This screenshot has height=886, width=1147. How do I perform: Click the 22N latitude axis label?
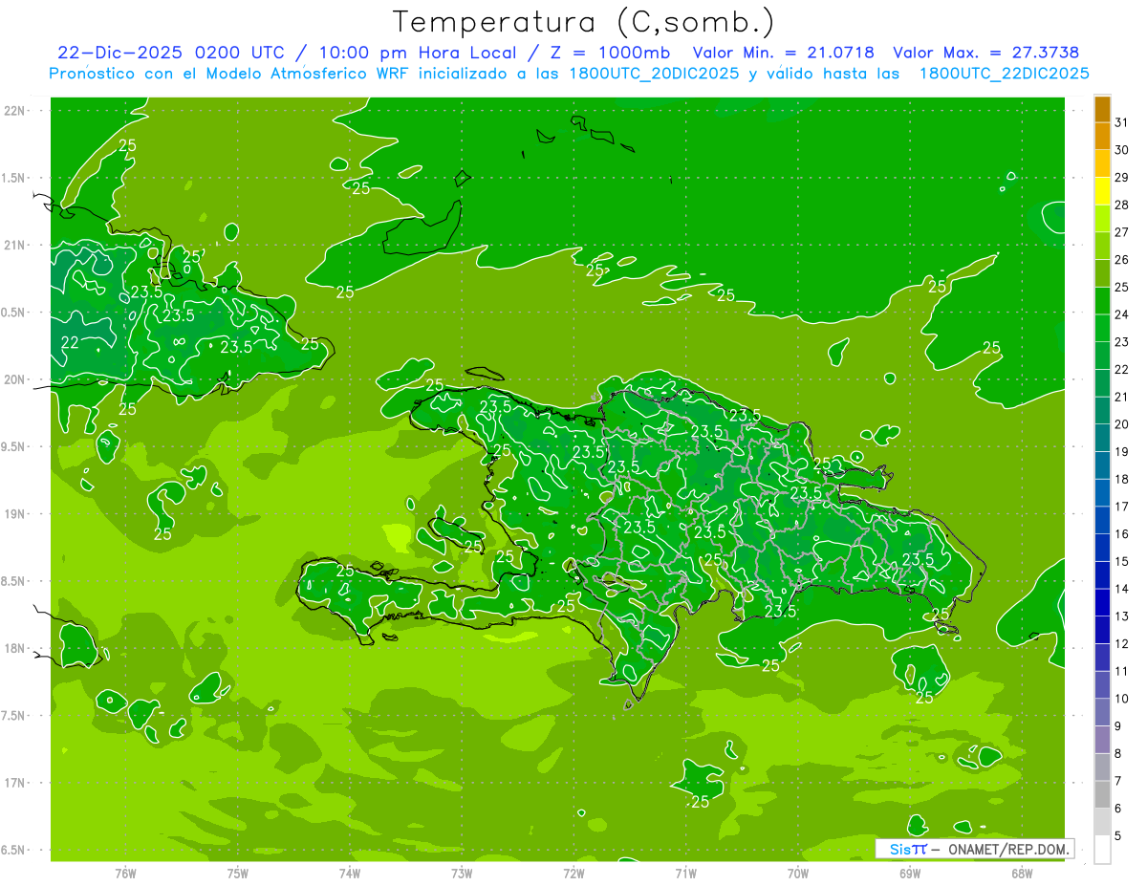[x=15, y=111]
